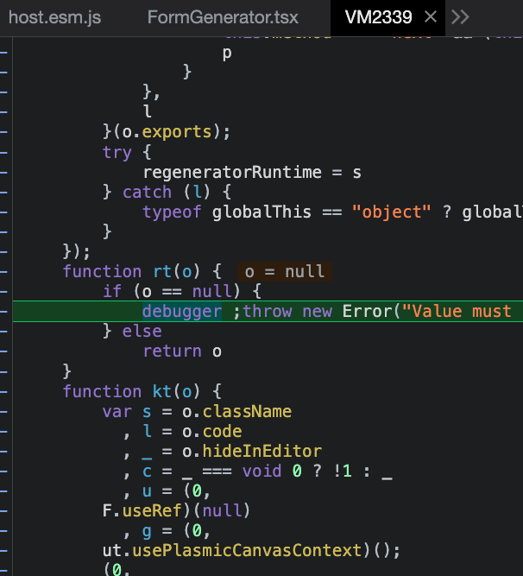The width and height of the screenshot is (523, 576).
Task: Toggle breakpoint in gutter at function rt(o)
Action: (3, 271)
